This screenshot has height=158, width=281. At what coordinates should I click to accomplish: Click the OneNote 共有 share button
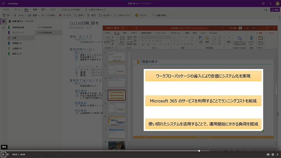[x=275, y=10]
